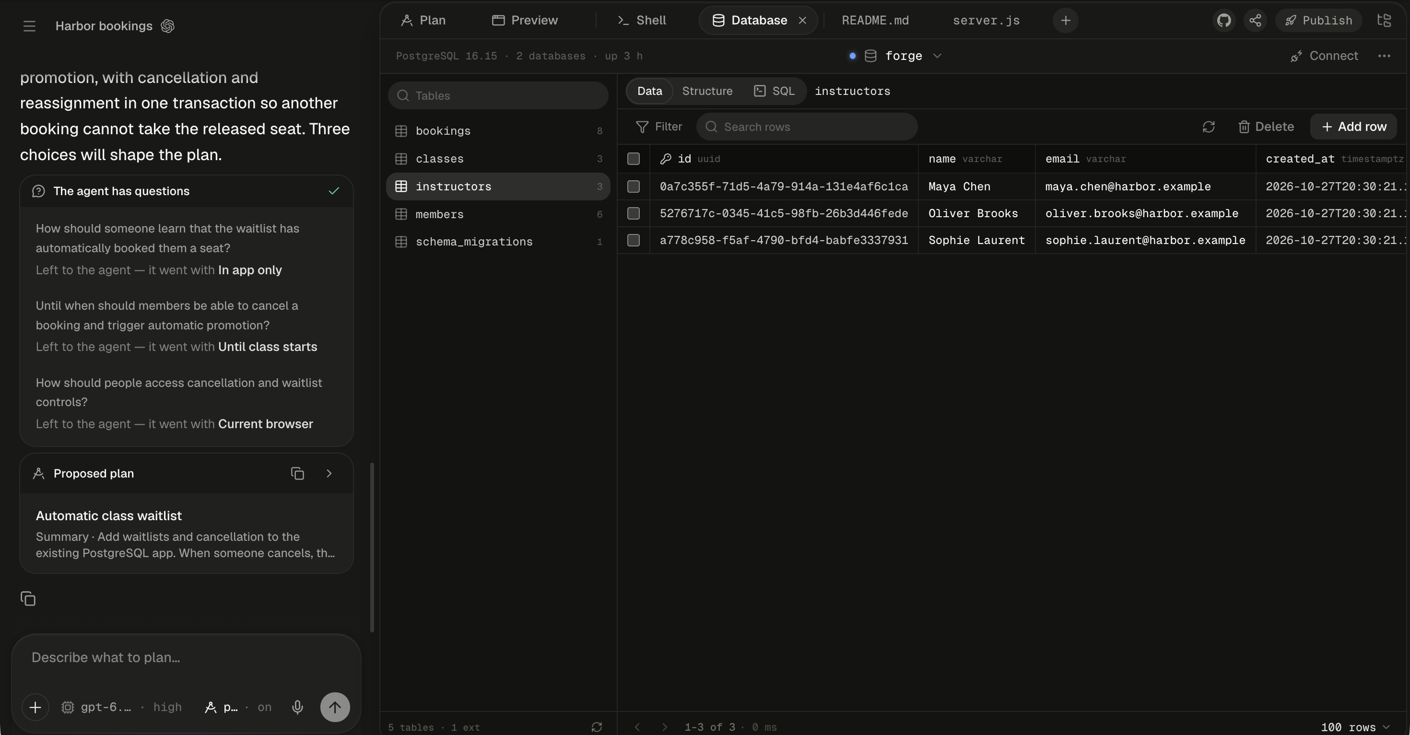Screen dimensions: 1410x735
Task: Select the bookings table
Action: click(498, 131)
